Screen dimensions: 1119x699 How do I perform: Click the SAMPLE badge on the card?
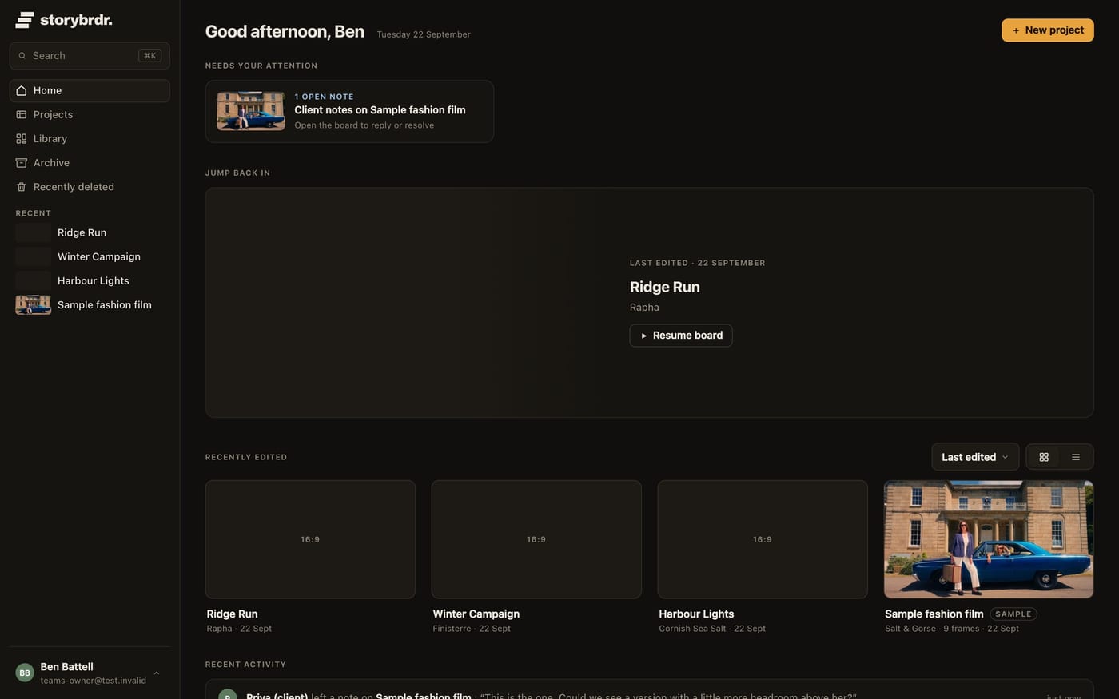[1013, 614]
